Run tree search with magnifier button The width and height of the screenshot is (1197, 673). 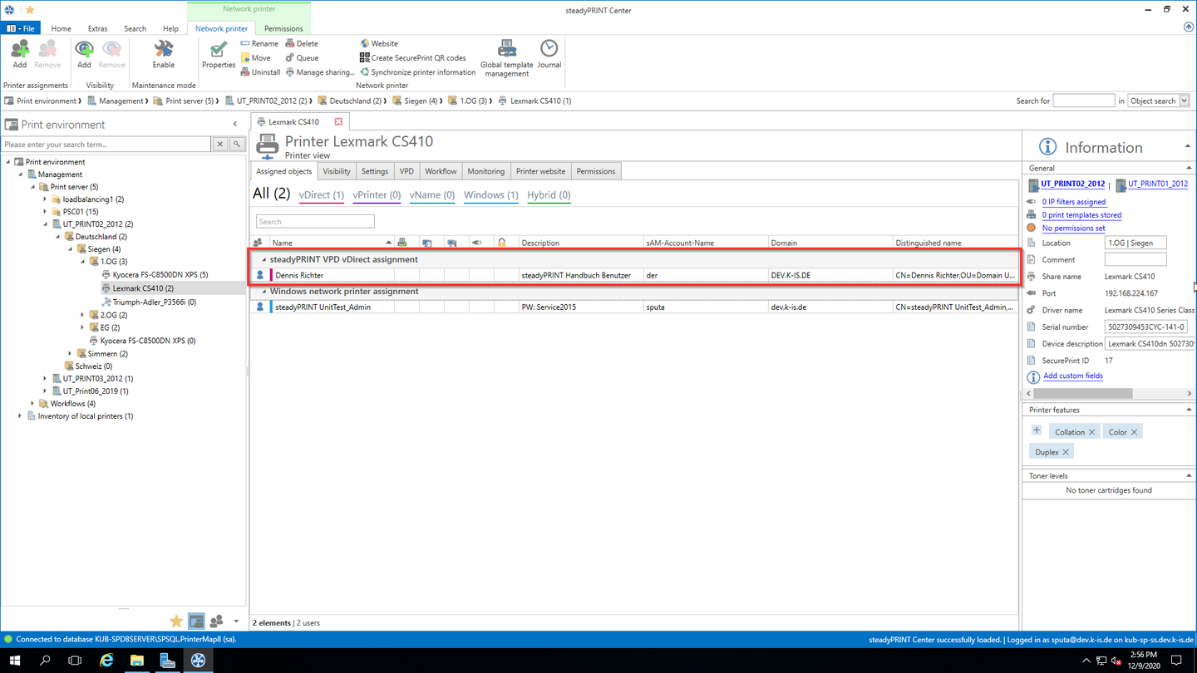[x=237, y=144]
